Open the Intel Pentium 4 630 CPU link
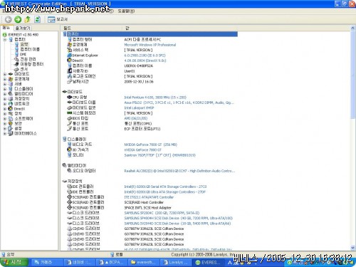This screenshot has width=356, height=267. pos(155,98)
